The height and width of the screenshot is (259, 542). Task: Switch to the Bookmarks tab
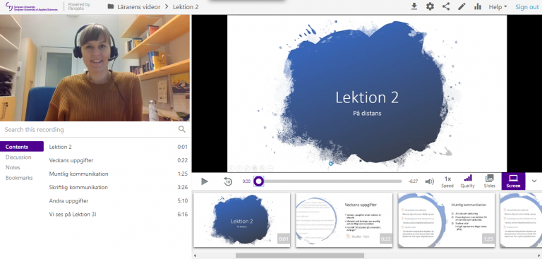pyautogui.click(x=19, y=178)
